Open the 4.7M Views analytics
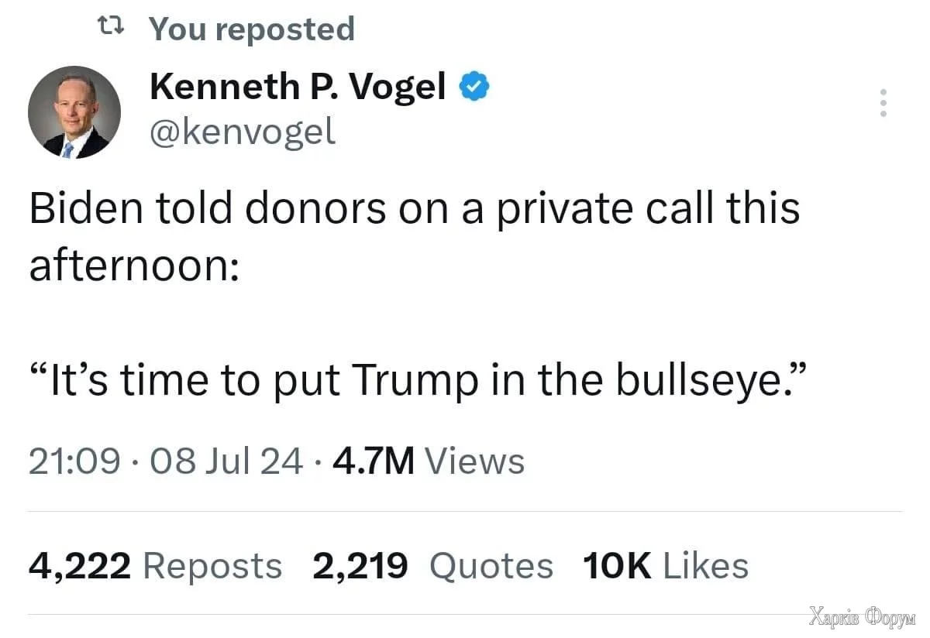Viewport: 930px width, 638px height. click(429, 461)
